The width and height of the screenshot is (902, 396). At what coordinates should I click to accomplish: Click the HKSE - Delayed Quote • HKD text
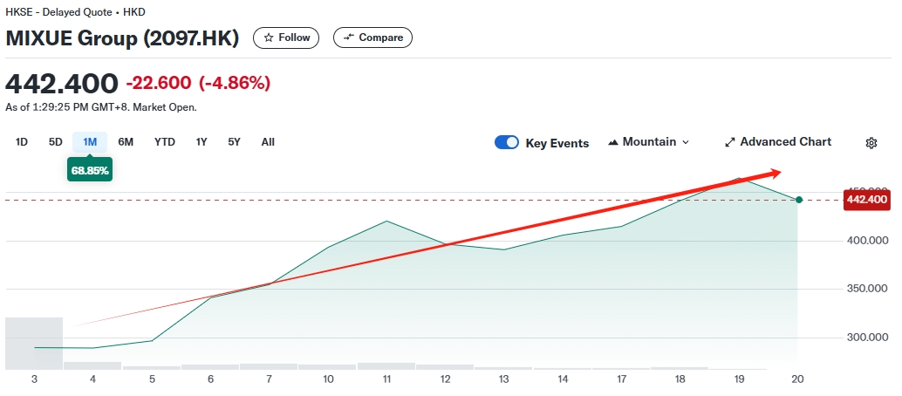point(75,11)
